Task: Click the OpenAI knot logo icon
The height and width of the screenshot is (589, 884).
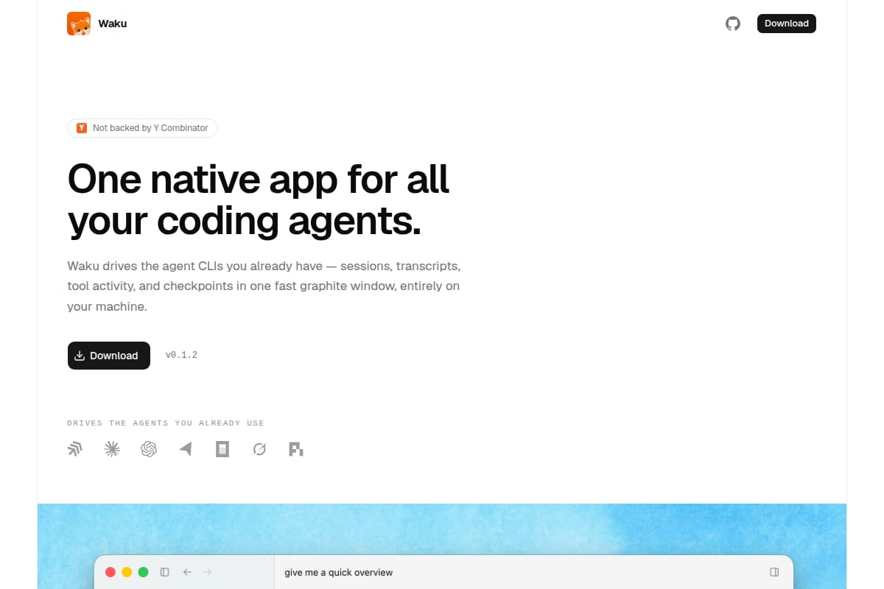Action: tap(149, 449)
